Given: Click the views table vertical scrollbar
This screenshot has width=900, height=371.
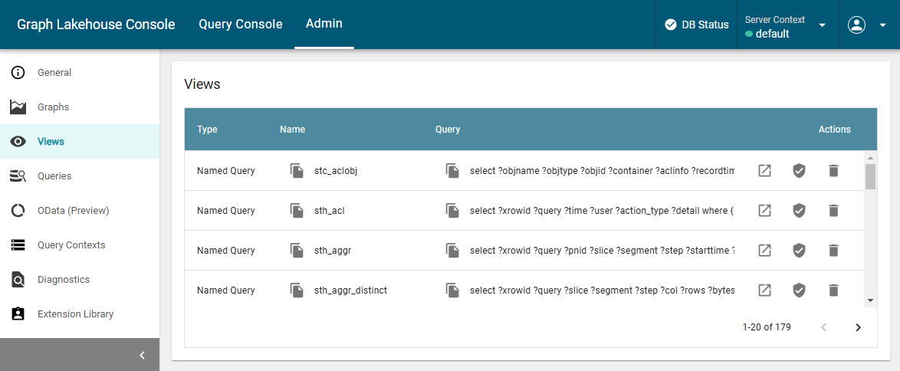Looking at the screenshot, I should click(x=870, y=177).
